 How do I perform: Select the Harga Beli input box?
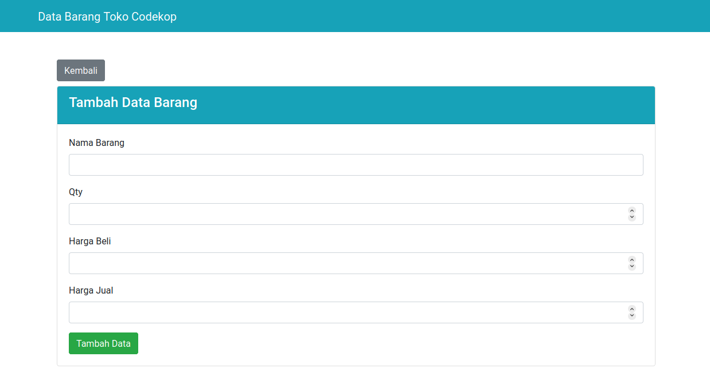[x=344, y=263]
